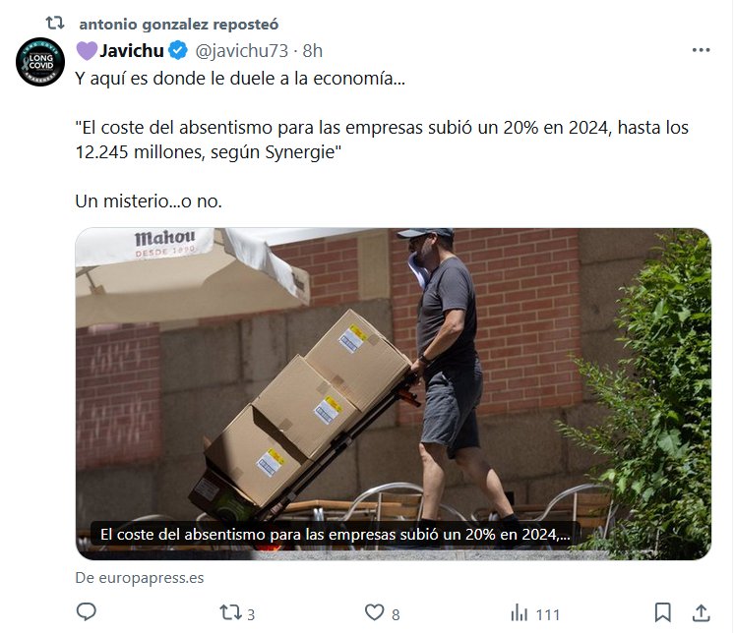Image resolution: width=734 pixels, height=633 pixels.
Task: Open the De europapress.es source link
Action: (140, 578)
